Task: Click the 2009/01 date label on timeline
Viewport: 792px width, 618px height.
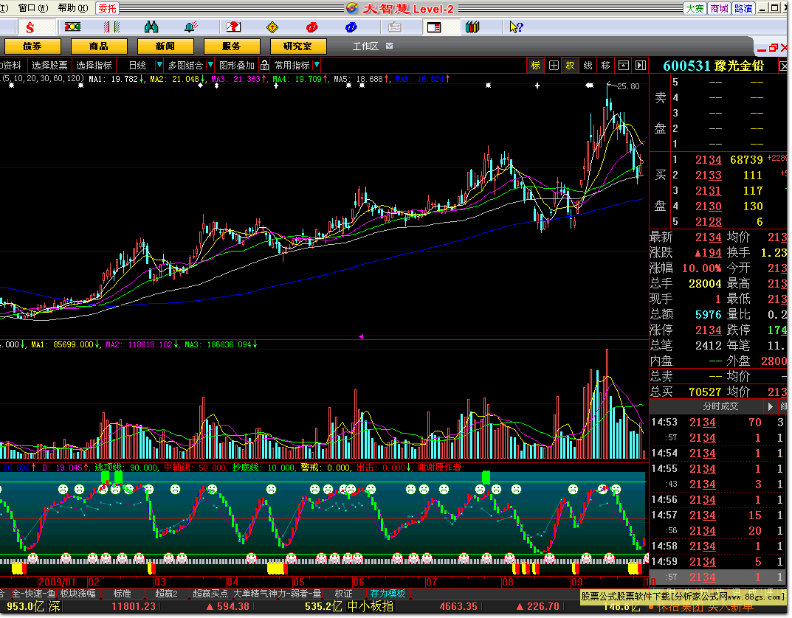Action: [57, 582]
